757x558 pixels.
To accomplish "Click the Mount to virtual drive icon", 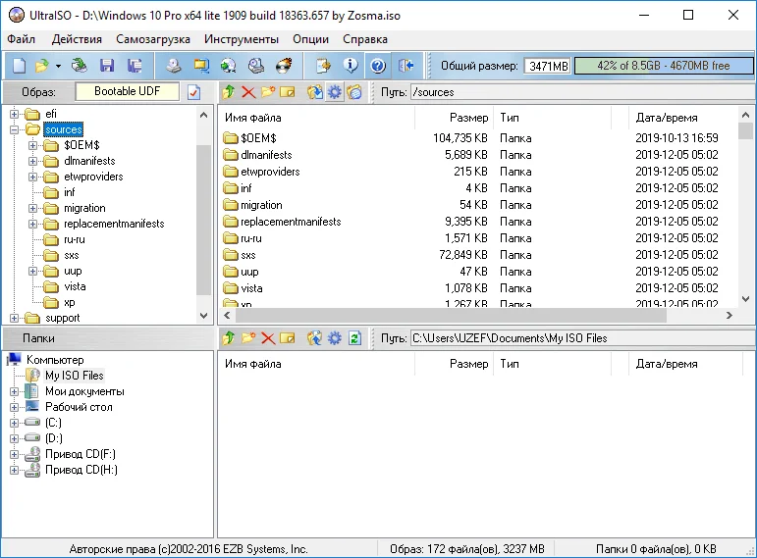I will [x=256, y=66].
